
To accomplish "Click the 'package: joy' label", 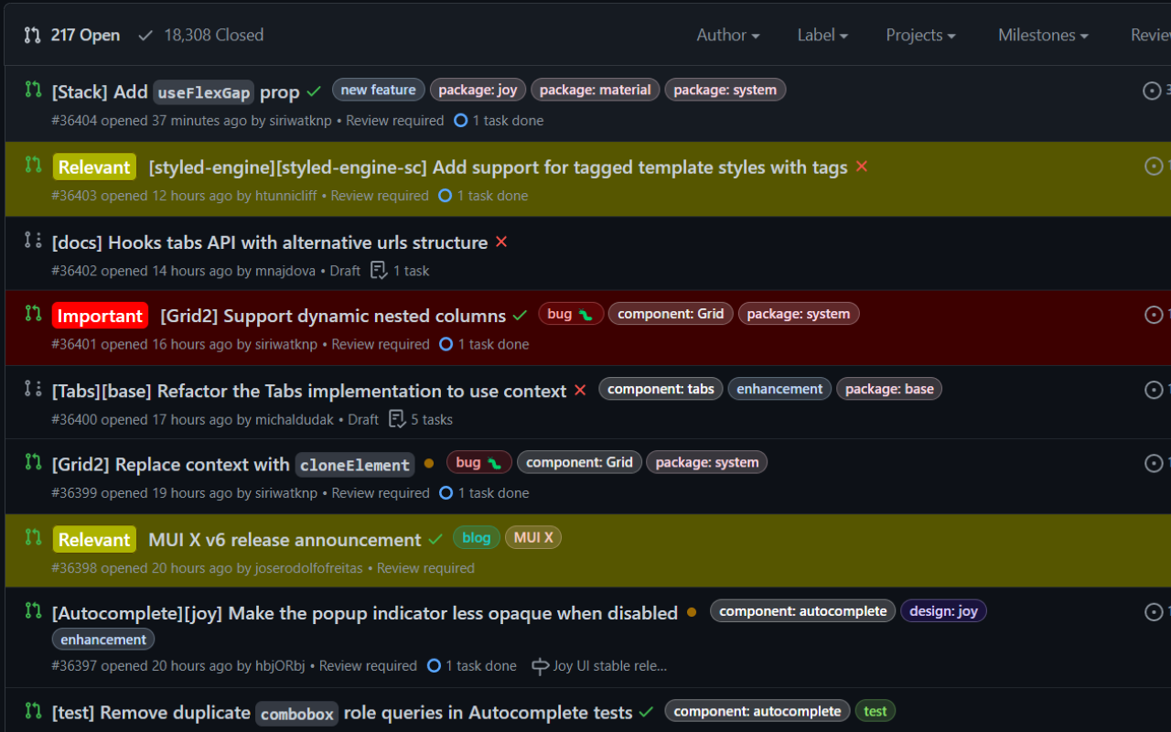I will [x=478, y=90].
